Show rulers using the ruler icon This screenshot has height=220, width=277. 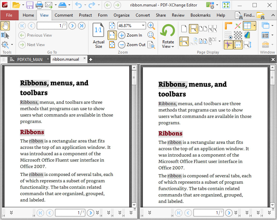tap(229, 26)
